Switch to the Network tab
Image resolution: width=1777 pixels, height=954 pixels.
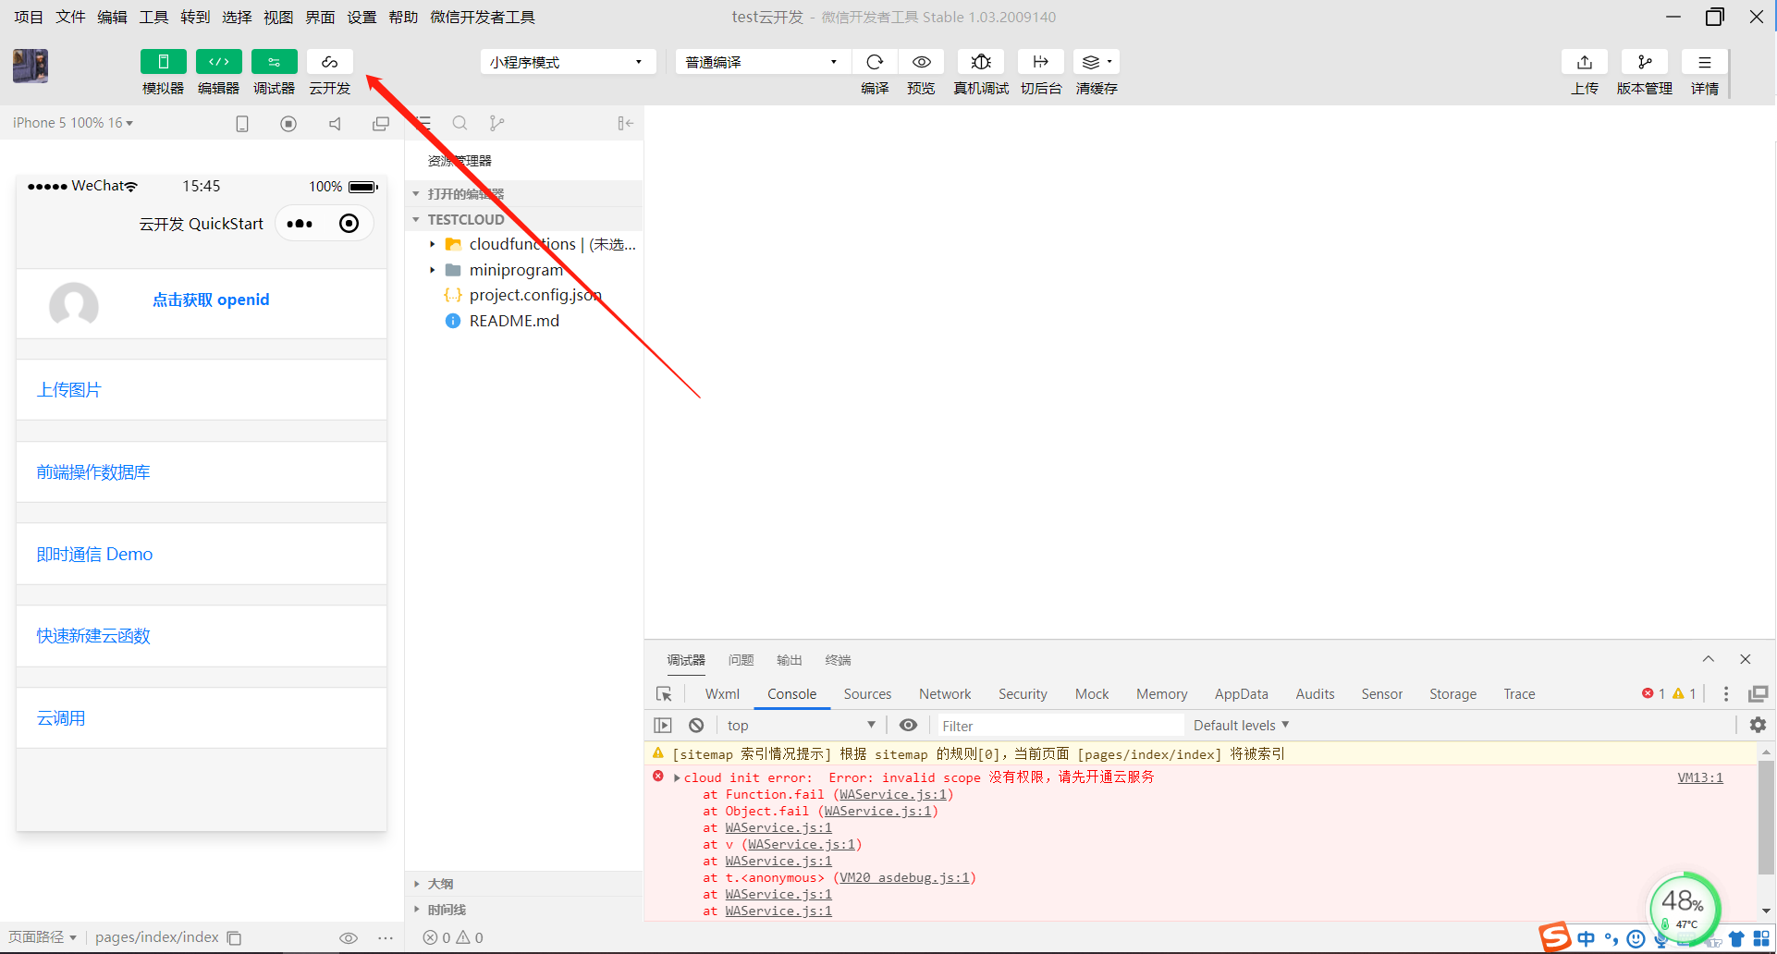point(945,694)
